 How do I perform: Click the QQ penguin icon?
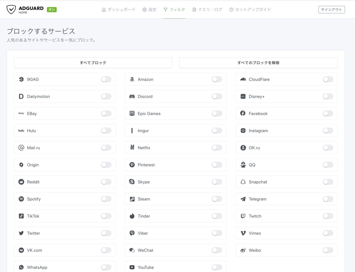(x=243, y=165)
